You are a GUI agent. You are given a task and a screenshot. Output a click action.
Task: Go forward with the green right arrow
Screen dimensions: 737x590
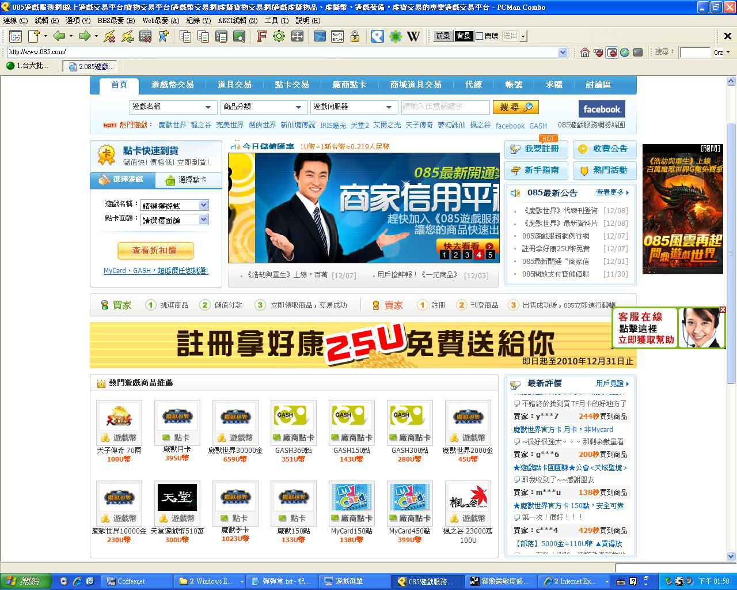tap(85, 37)
